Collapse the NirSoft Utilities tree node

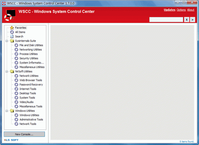pos(7,72)
